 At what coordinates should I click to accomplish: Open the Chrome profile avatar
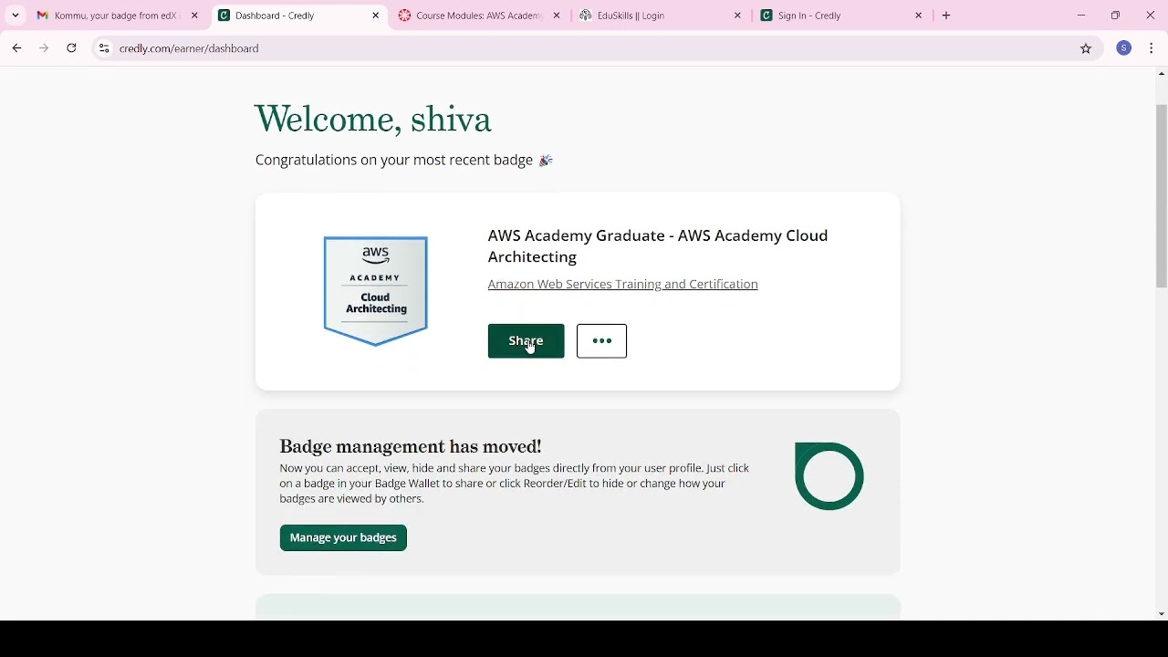(x=1124, y=48)
